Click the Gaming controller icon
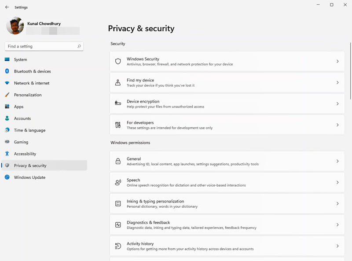The image size is (352, 261). [x=7, y=142]
